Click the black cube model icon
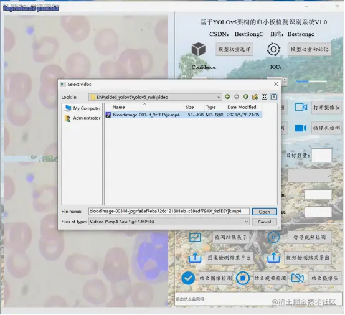This screenshot has width=345, height=315. [x=199, y=49]
